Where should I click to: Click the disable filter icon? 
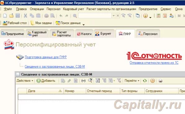pos(119,81)
